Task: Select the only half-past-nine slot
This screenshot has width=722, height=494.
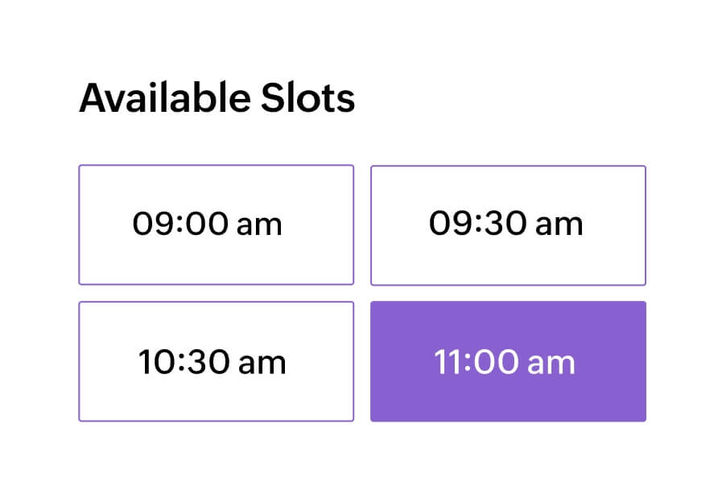Action: (508, 224)
